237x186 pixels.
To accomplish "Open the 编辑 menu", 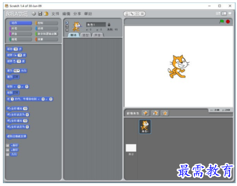I will coord(66,14).
